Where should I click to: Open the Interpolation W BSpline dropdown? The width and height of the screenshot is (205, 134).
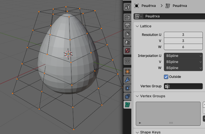[183, 68]
